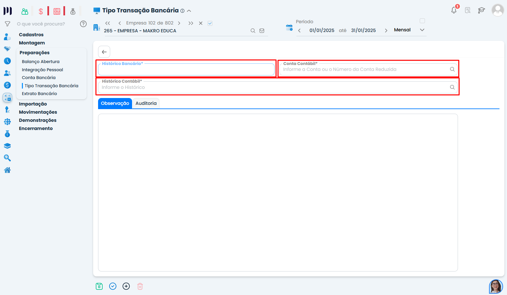The height and width of the screenshot is (295, 507).
Task: Delete the record with the trash icon
Action: (140, 286)
